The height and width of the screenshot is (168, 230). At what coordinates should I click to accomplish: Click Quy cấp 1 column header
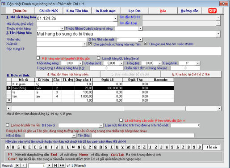click(x=84, y=80)
